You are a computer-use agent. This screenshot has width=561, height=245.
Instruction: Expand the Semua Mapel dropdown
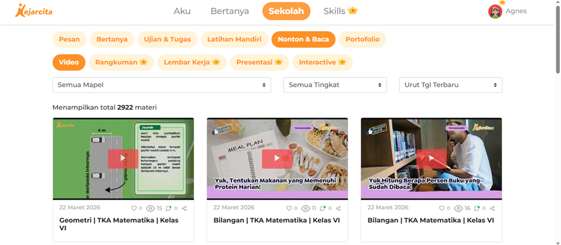[162, 85]
